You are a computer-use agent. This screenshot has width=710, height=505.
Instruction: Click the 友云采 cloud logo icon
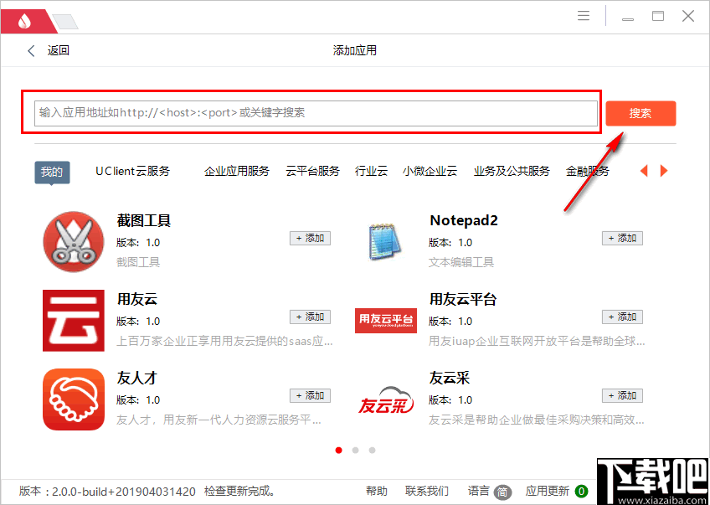[x=385, y=399]
